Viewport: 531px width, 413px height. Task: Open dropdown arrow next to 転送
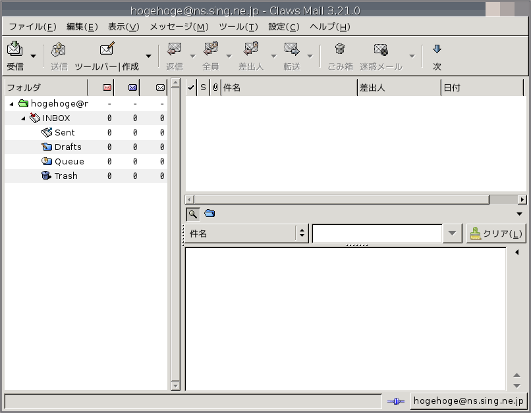coord(310,56)
